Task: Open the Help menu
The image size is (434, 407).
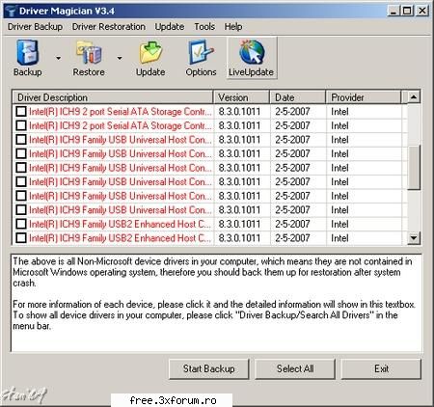Action: 233,27
